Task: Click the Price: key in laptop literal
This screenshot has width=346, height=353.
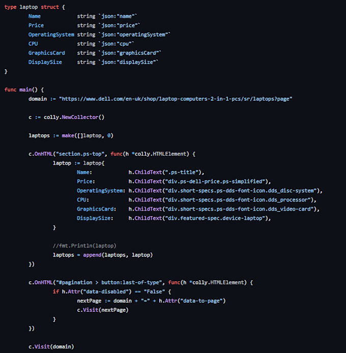Action: (86, 182)
